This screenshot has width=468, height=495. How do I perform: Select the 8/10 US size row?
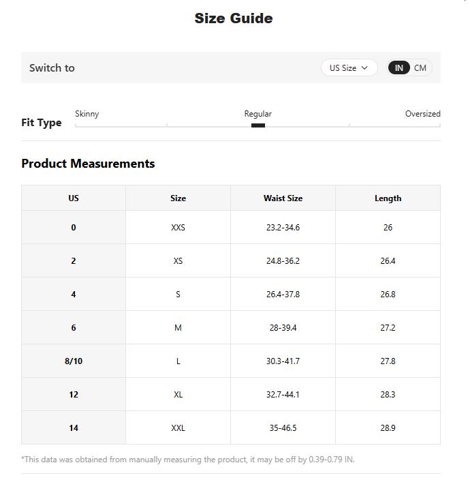click(x=74, y=361)
